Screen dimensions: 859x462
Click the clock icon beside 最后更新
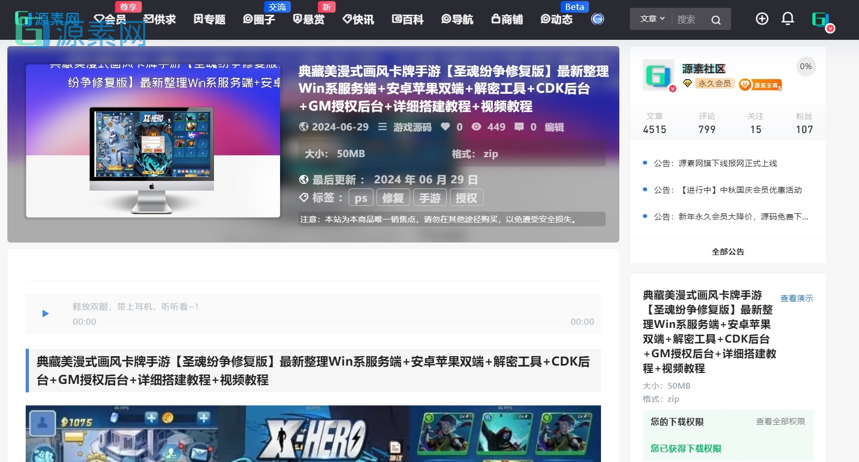[304, 180]
